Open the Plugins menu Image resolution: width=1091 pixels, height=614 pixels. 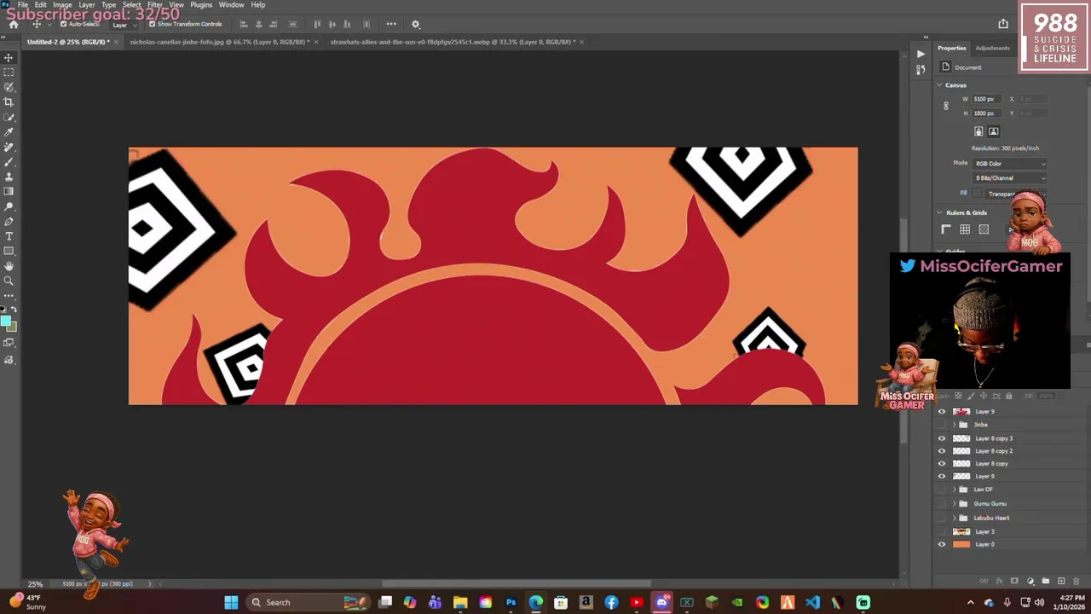201,5
